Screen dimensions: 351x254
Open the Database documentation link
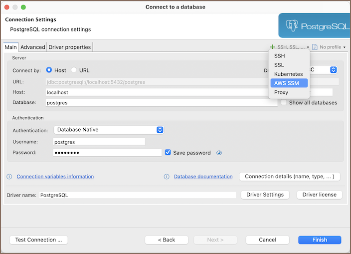point(203,177)
